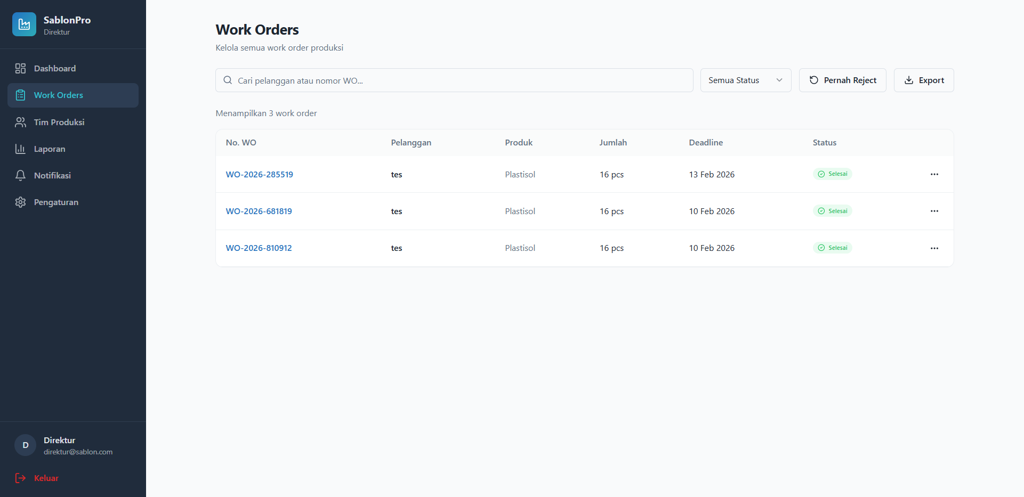Screen dimensions: 1024x497
Task: Click the Work Orders clipboard icon
Action: pos(20,95)
